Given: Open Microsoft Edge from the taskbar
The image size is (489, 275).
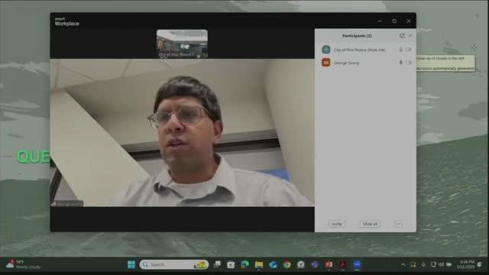Looking at the screenshot, I should [244, 265].
